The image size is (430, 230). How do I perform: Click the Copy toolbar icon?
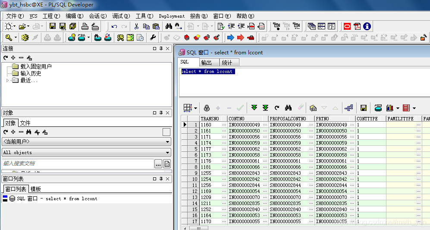tap(146, 26)
